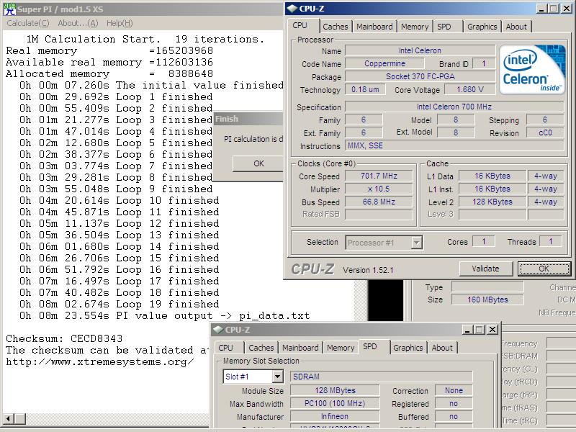Click the Loop 19 finished line
The width and height of the screenshot is (576, 432).
[x=120, y=304]
